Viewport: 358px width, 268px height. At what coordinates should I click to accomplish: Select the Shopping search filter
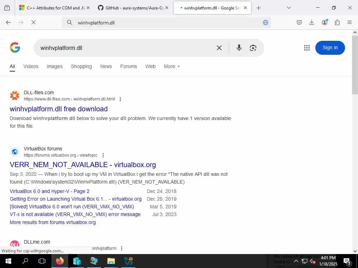point(81,66)
